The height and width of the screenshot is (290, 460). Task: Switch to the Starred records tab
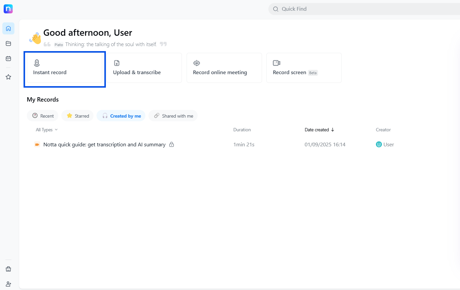pos(77,116)
